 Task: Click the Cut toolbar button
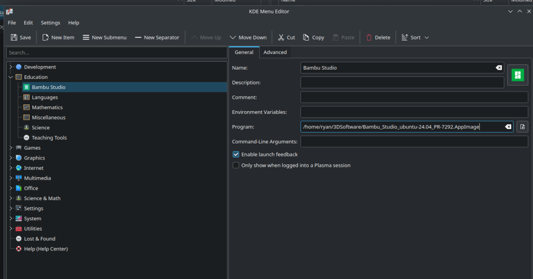[286, 37]
